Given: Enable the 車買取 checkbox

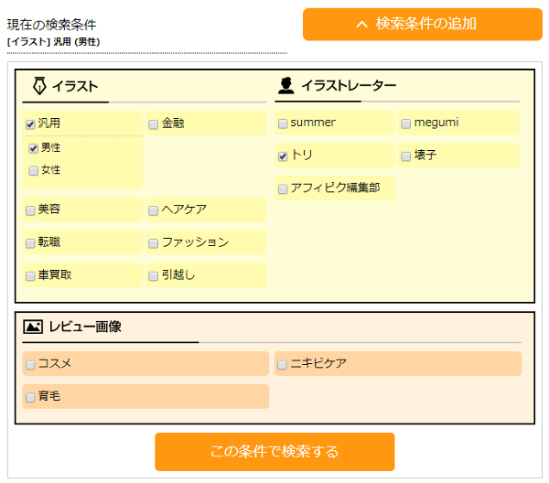Looking at the screenshot, I should pos(30,276).
